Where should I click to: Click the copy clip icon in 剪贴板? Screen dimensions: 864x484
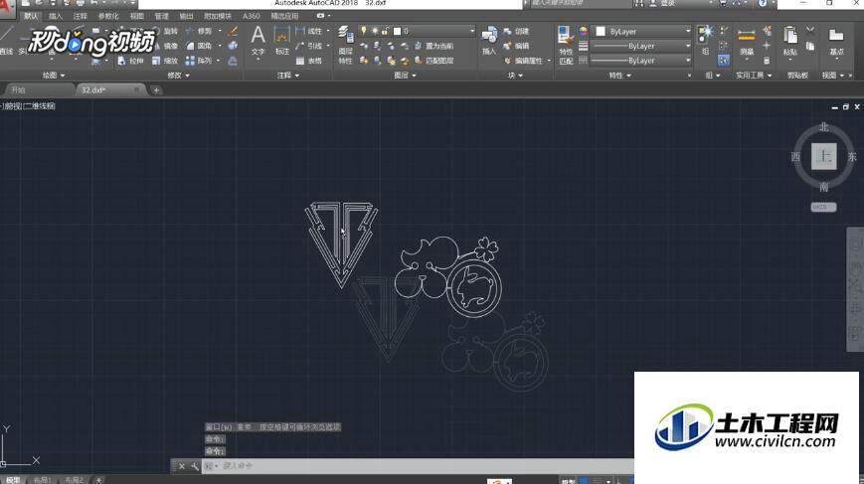coord(810,46)
